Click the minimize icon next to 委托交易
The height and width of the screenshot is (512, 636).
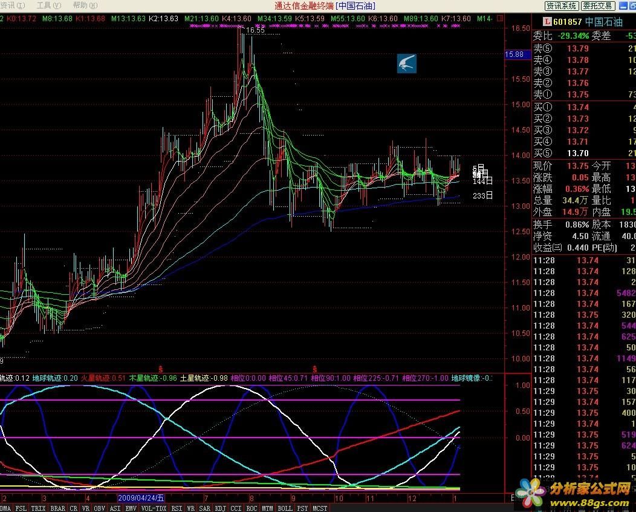[x=622, y=5]
